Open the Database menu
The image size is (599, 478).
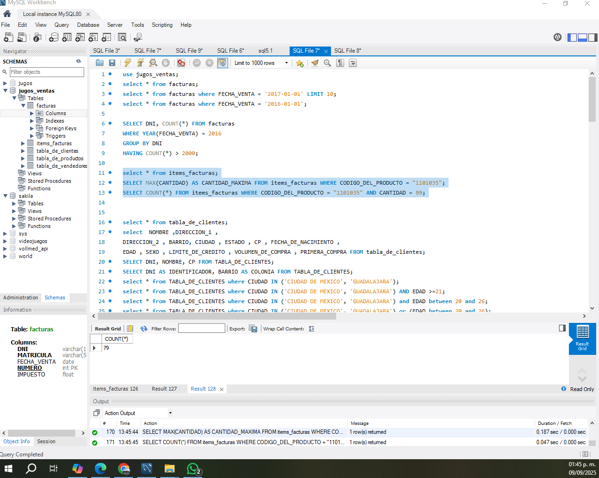tap(88, 25)
